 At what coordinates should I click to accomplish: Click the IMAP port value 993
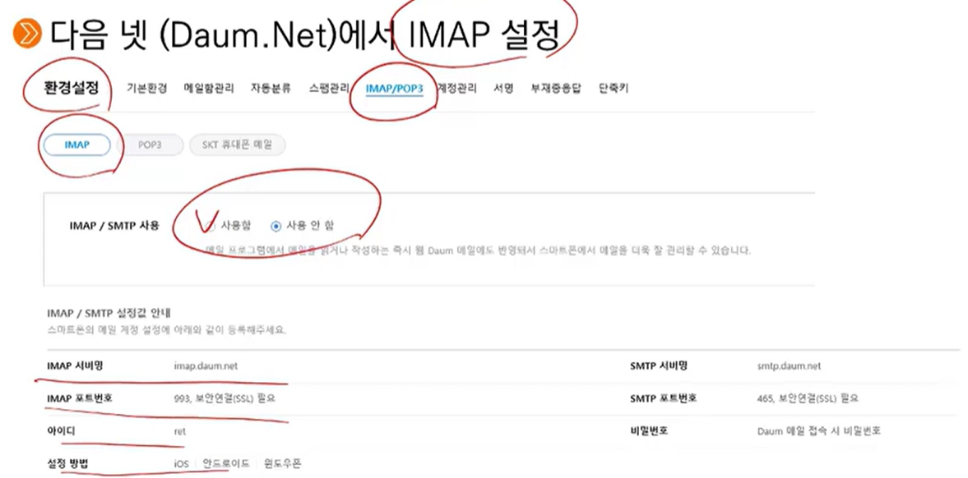(225, 398)
